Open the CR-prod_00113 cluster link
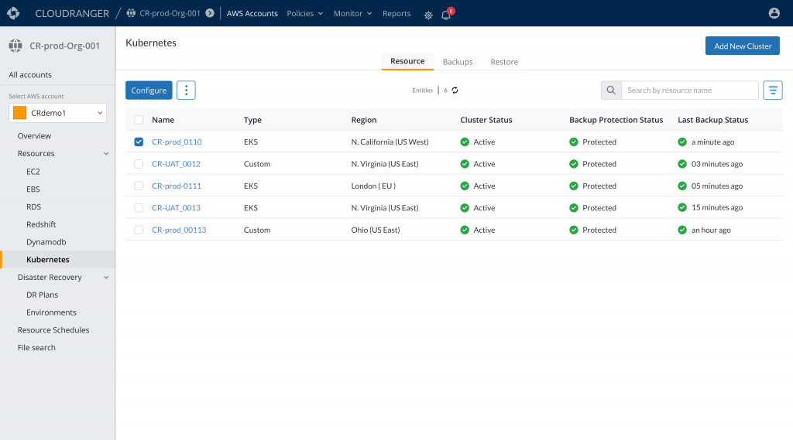This screenshot has width=793, height=440. pos(179,230)
